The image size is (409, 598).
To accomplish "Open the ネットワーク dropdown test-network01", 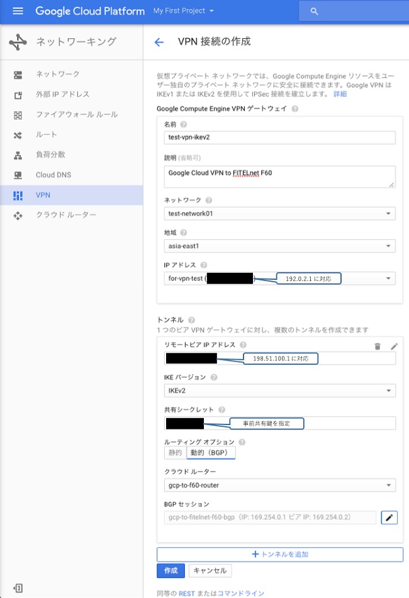I will tap(279, 214).
